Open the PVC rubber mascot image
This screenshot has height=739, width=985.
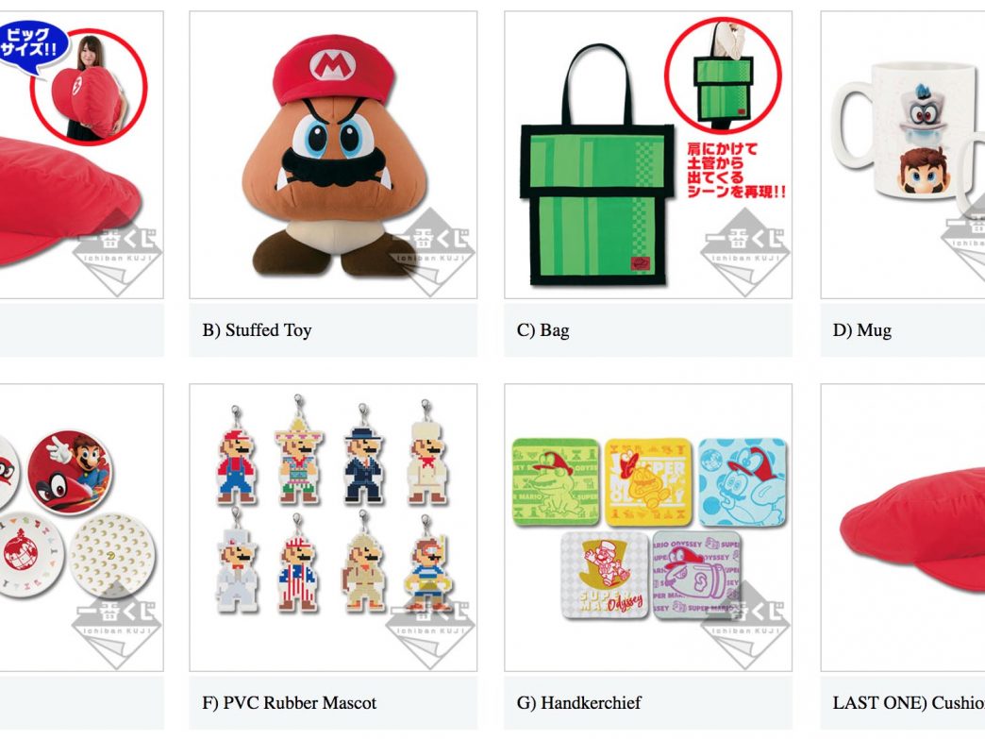pyautogui.click(x=333, y=528)
